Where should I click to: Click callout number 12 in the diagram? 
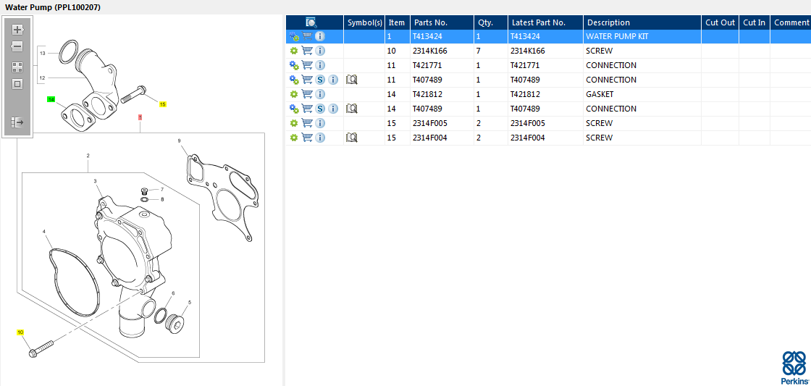pos(43,78)
